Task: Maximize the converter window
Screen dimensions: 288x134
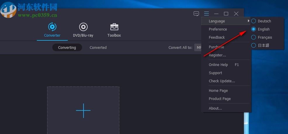Action: 226,14
